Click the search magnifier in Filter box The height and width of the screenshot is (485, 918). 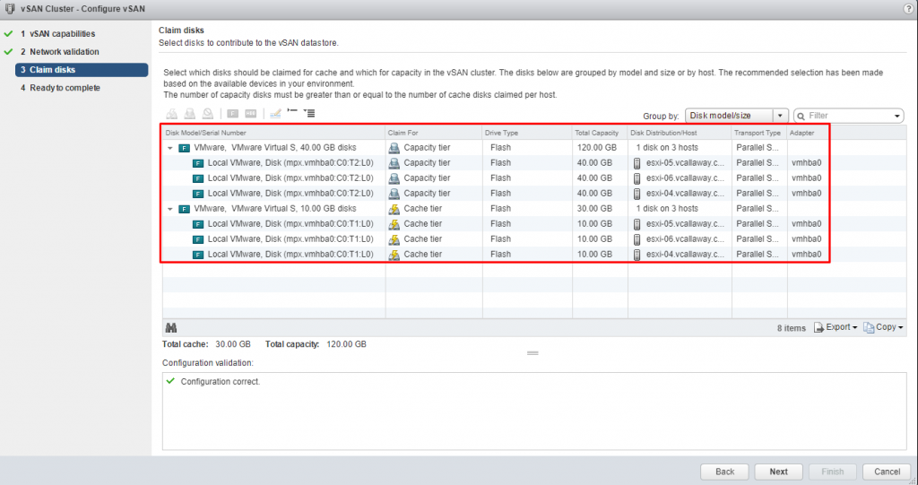tap(801, 116)
